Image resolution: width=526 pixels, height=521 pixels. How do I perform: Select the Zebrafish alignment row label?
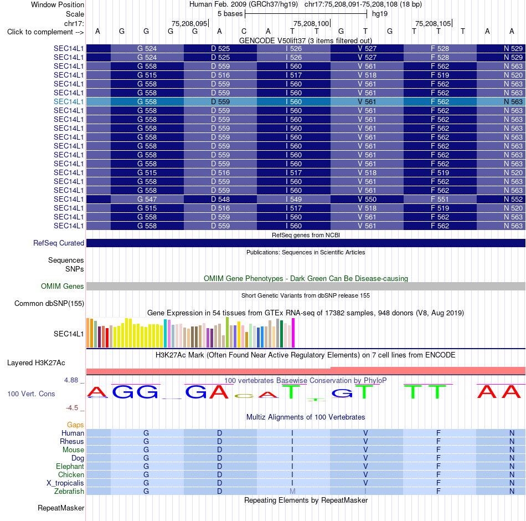pyautogui.click(x=69, y=491)
